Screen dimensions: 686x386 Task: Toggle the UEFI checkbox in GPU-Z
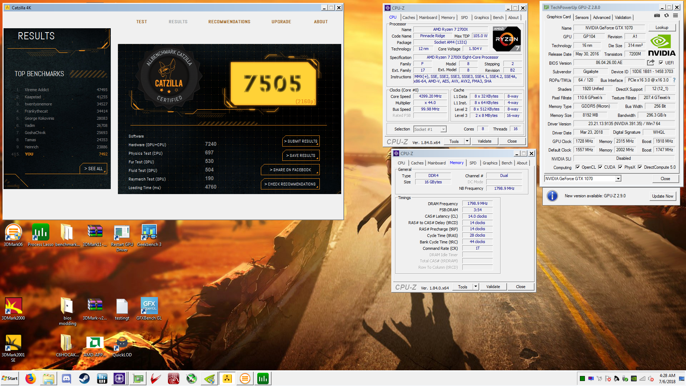661,63
